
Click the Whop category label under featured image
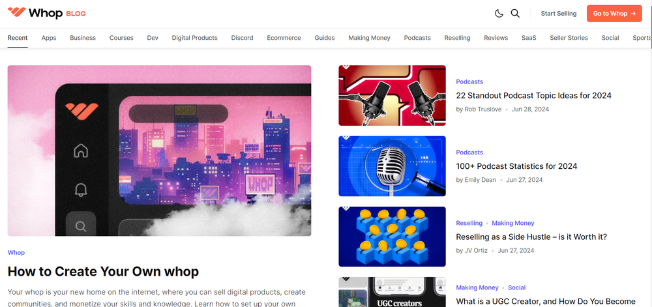click(16, 252)
